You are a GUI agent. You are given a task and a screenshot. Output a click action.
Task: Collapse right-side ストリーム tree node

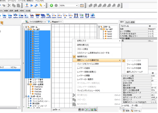pyautogui.click(x=99, y=27)
